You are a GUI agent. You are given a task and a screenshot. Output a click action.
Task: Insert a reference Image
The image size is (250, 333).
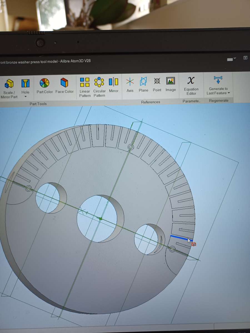171,84
